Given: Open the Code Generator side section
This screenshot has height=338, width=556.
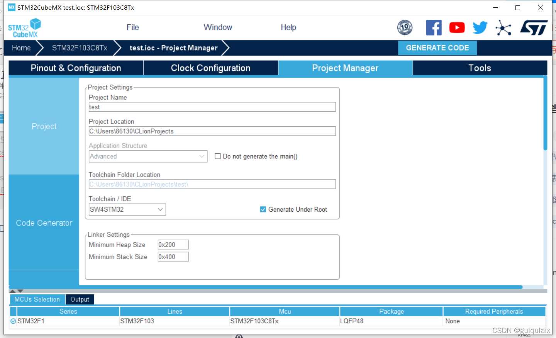Looking at the screenshot, I should coord(44,223).
